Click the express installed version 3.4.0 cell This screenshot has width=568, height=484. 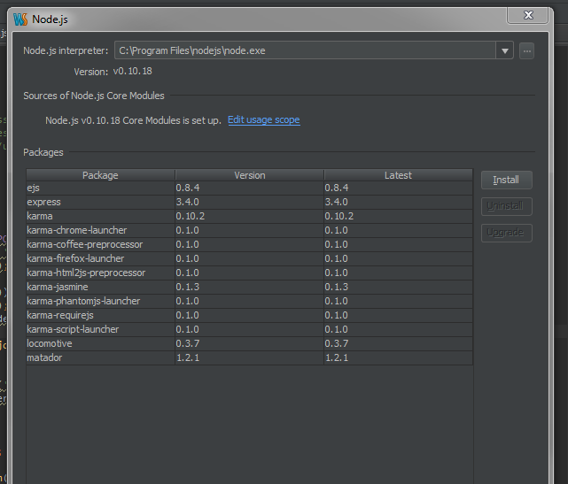pyautogui.click(x=250, y=203)
